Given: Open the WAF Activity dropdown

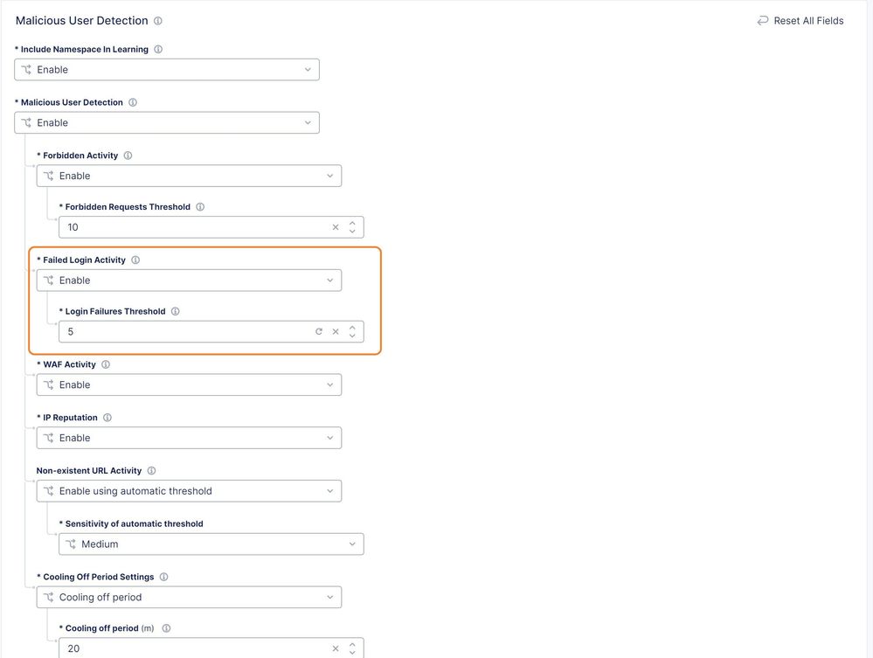Looking at the screenshot, I should pyautogui.click(x=189, y=384).
